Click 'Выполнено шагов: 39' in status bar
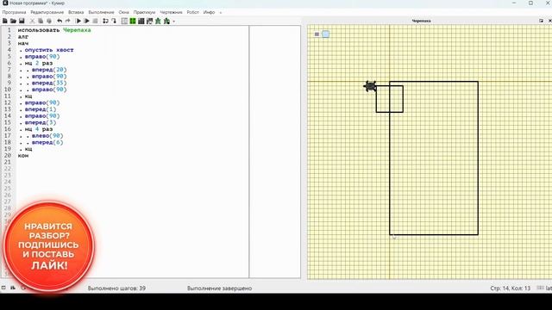This screenshot has height=310, width=552. click(x=116, y=288)
